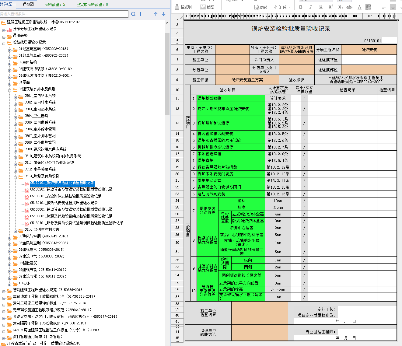Align text left

(x=384, y=7)
